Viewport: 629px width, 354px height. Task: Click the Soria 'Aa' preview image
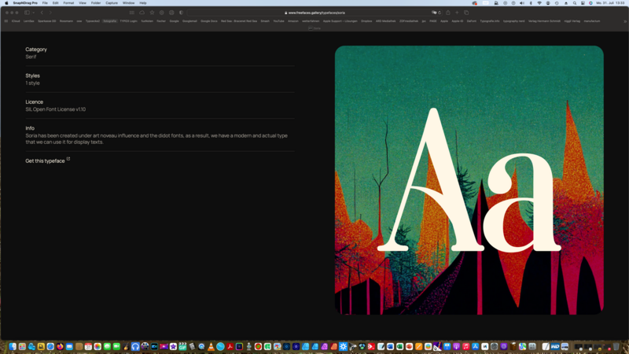click(469, 180)
